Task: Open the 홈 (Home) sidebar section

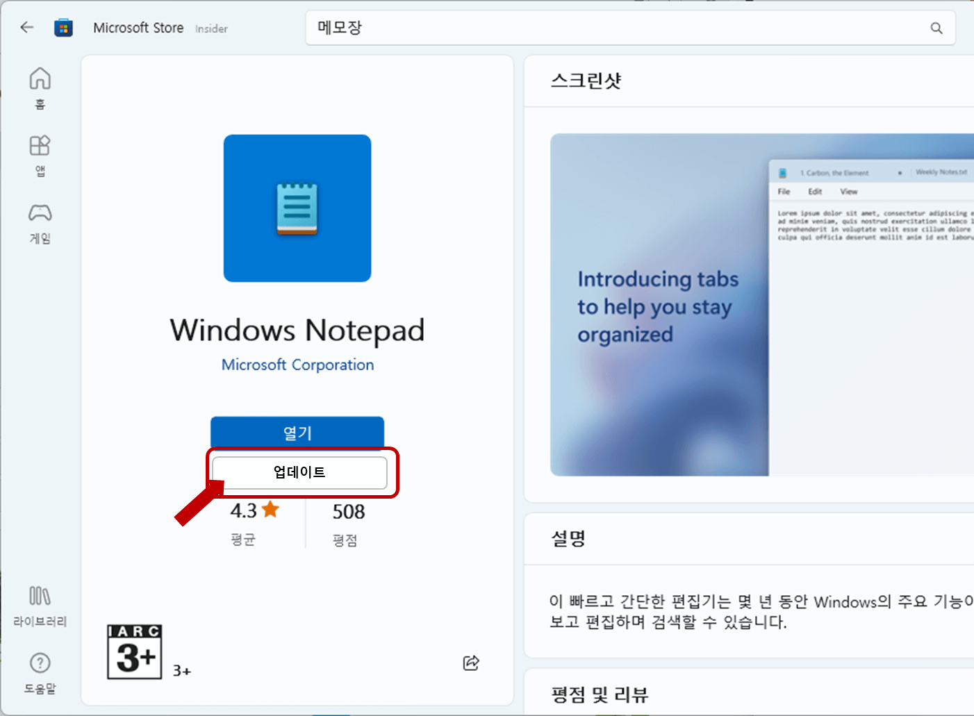Action: [x=40, y=88]
